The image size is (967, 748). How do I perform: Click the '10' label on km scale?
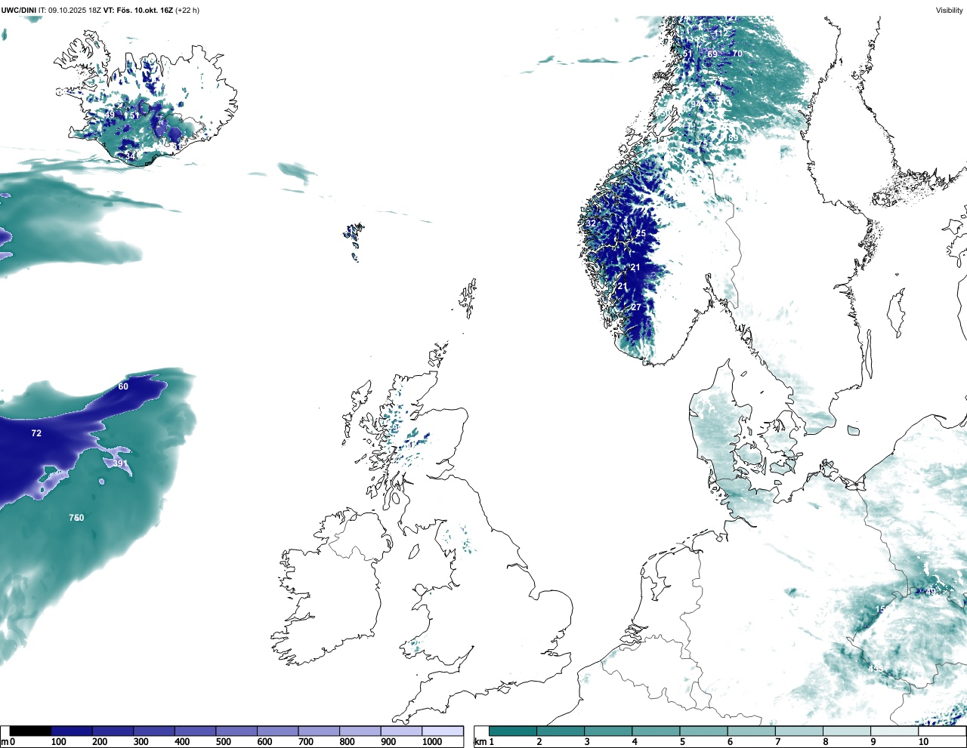[x=922, y=742]
